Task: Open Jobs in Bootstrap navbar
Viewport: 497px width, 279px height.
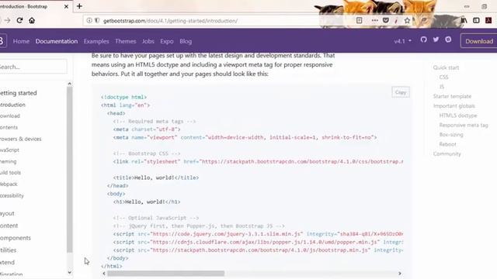Action: tap(148, 41)
